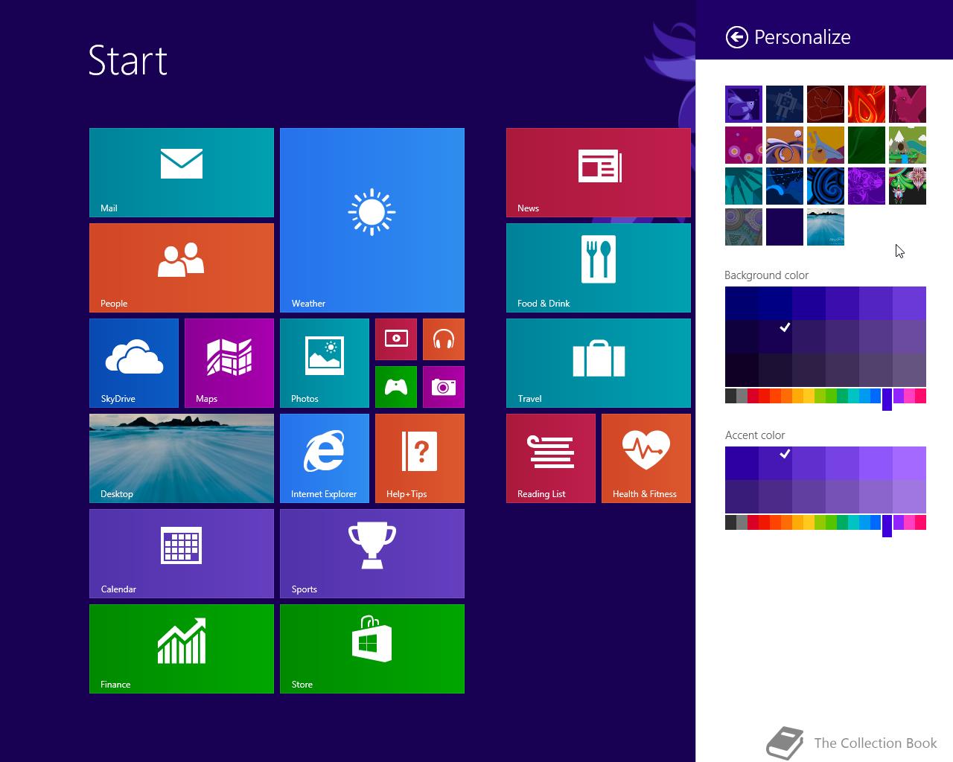Click the selected indigo marker on Background hue strip
This screenshot has width=953, height=762.
click(887, 399)
